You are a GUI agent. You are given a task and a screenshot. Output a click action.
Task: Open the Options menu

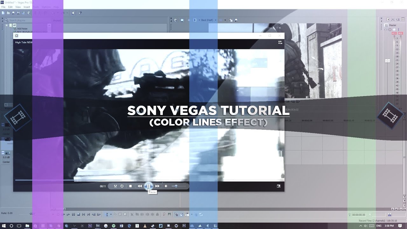pos(46,7)
